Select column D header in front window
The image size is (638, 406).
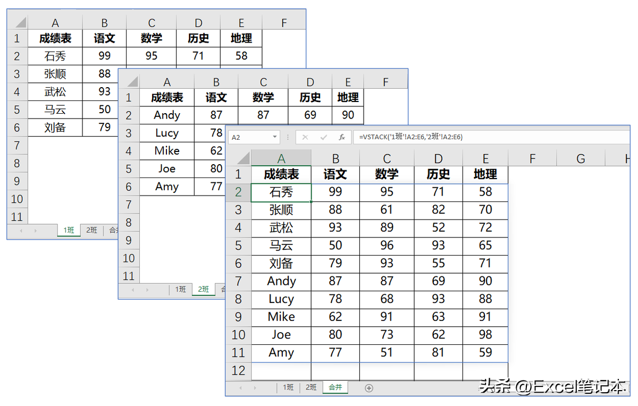click(x=438, y=158)
